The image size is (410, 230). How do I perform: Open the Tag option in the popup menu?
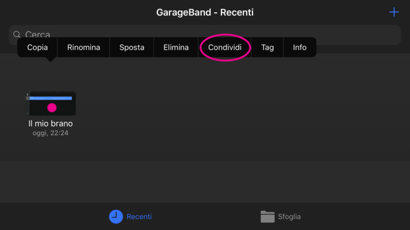pyautogui.click(x=267, y=47)
